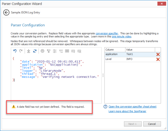This screenshot has width=168, height=131.
Task: Select the clock date field icon
Action: 43,51
